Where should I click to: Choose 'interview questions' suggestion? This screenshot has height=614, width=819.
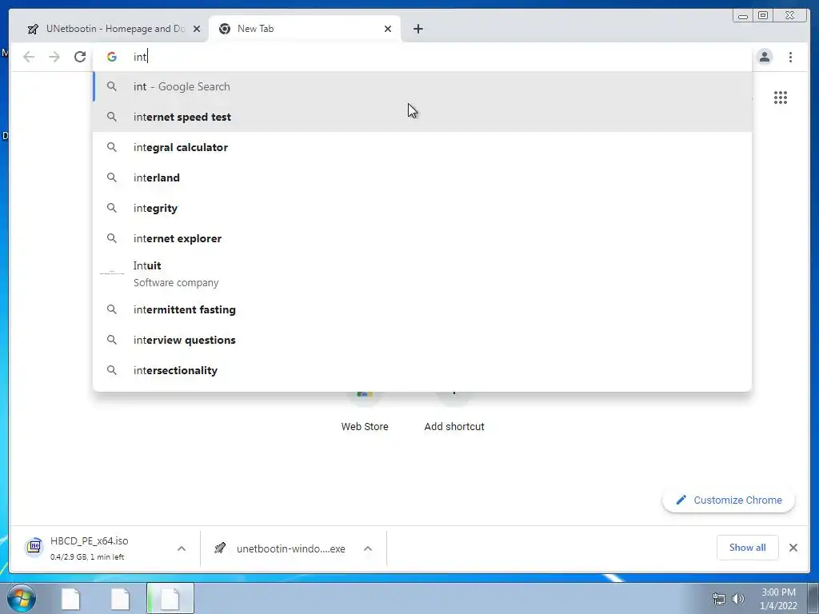422,340
